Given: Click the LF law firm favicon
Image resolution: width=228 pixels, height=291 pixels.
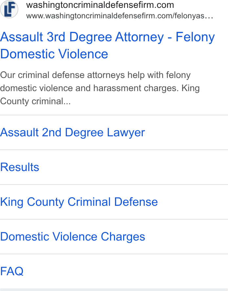Looking at the screenshot, I should pos(9,9).
